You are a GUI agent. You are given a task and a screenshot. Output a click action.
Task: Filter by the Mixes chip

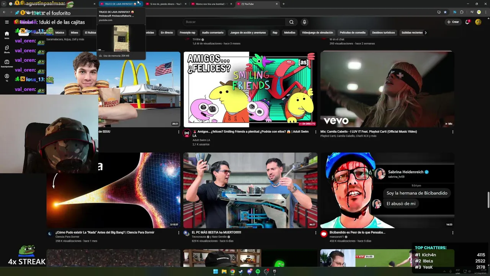74,33
